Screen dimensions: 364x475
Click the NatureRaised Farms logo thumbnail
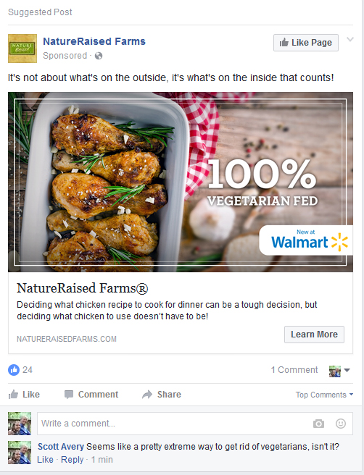pyautogui.click(x=22, y=49)
